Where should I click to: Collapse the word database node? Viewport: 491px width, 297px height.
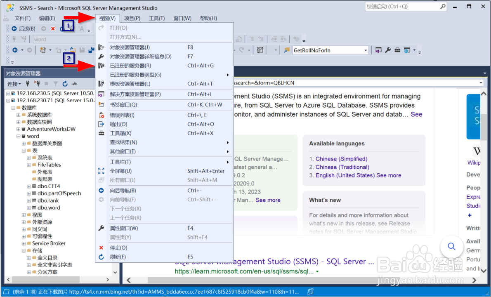click(x=19, y=136)
